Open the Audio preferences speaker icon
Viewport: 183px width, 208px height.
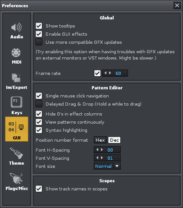click(17, 28)
